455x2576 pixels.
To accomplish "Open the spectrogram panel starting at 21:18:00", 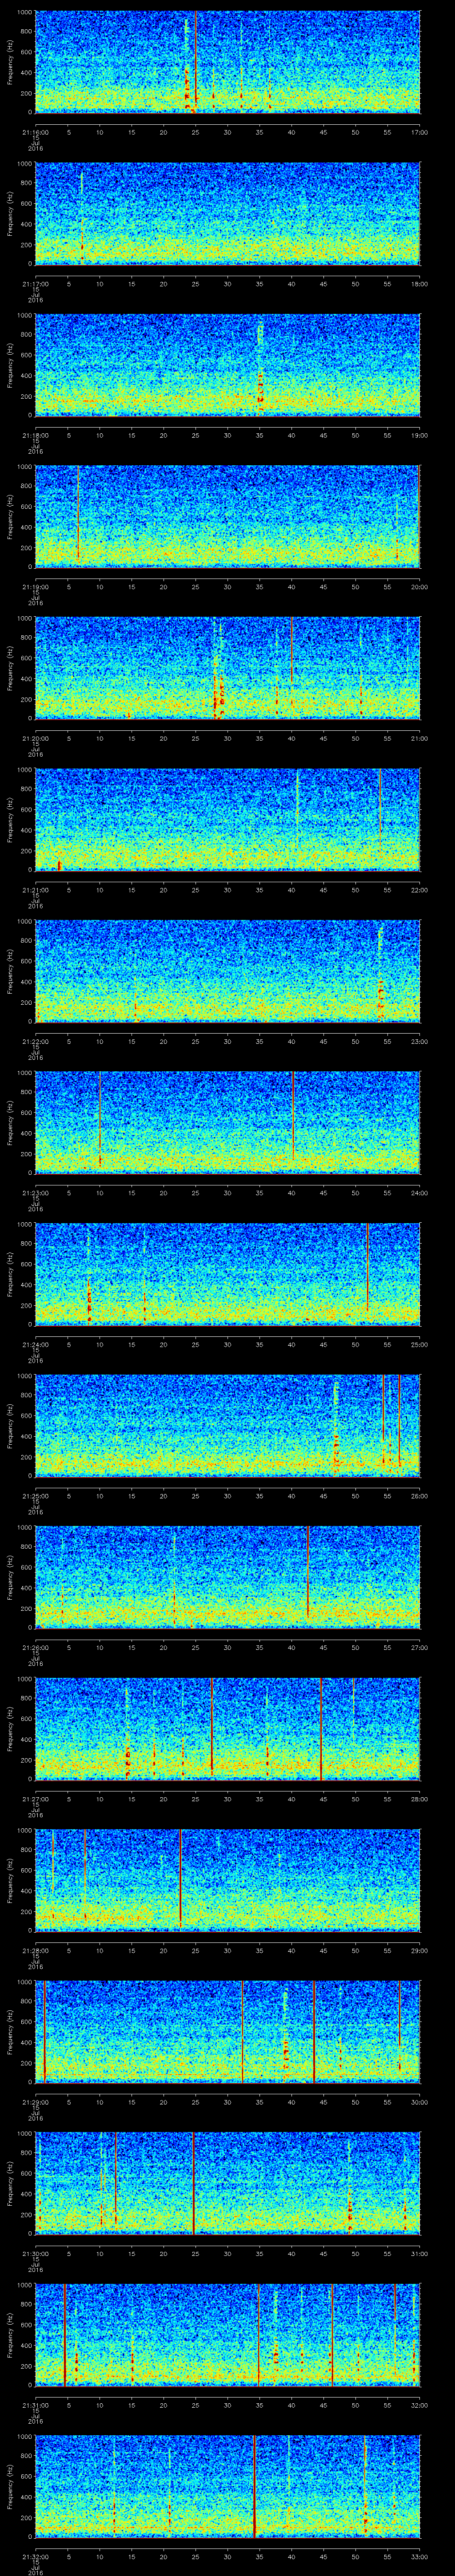I will click(x=227, y=365).
